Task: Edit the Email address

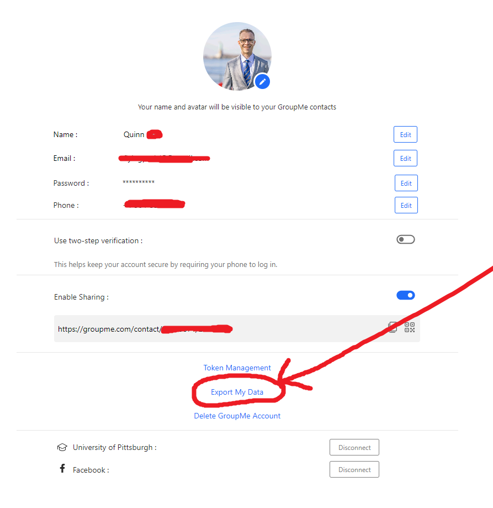Action: 405,158
